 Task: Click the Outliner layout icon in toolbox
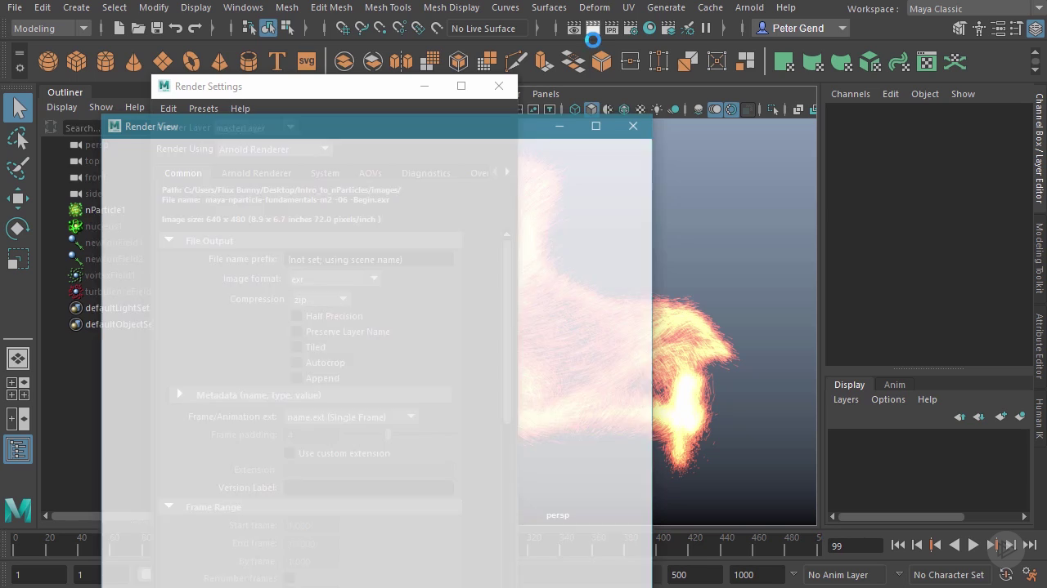18,449
